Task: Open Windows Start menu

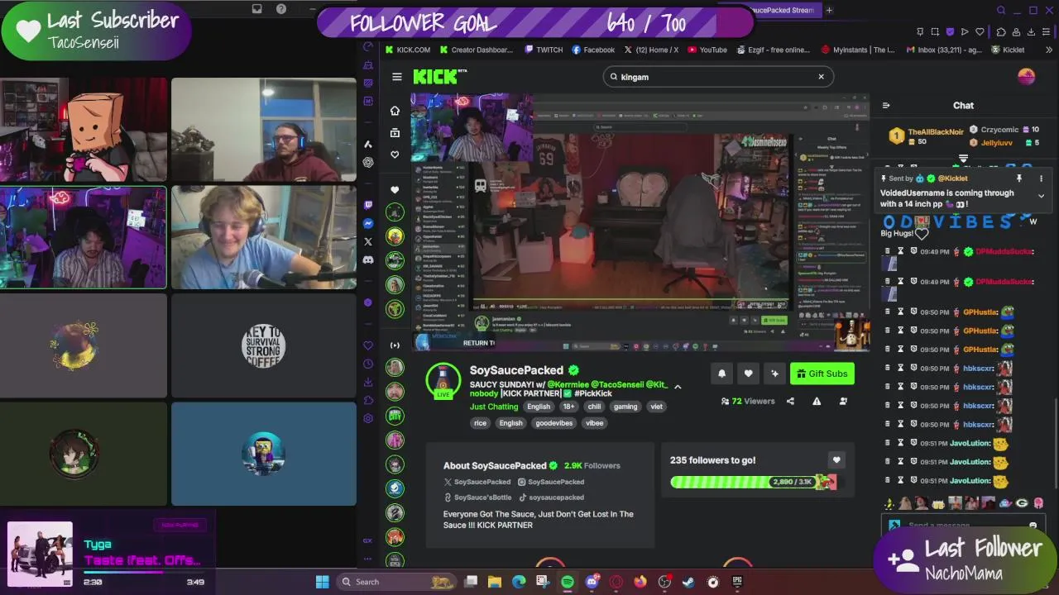Action: coord(323,582)
